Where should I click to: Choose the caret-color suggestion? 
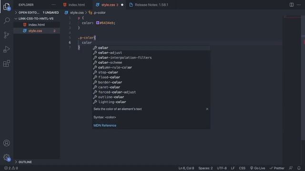[x=151, y=87]
